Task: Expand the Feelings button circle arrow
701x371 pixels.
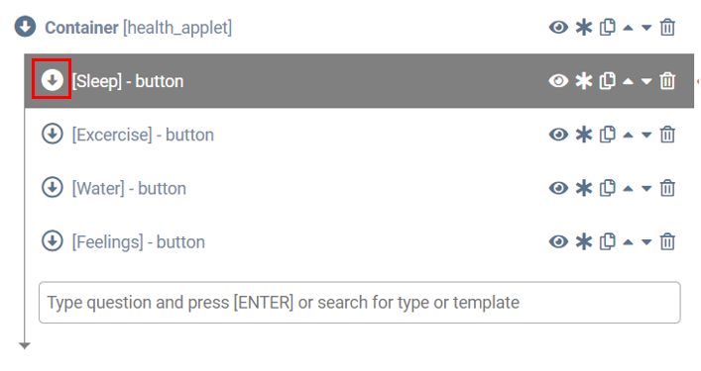Action: coord(53,240)
